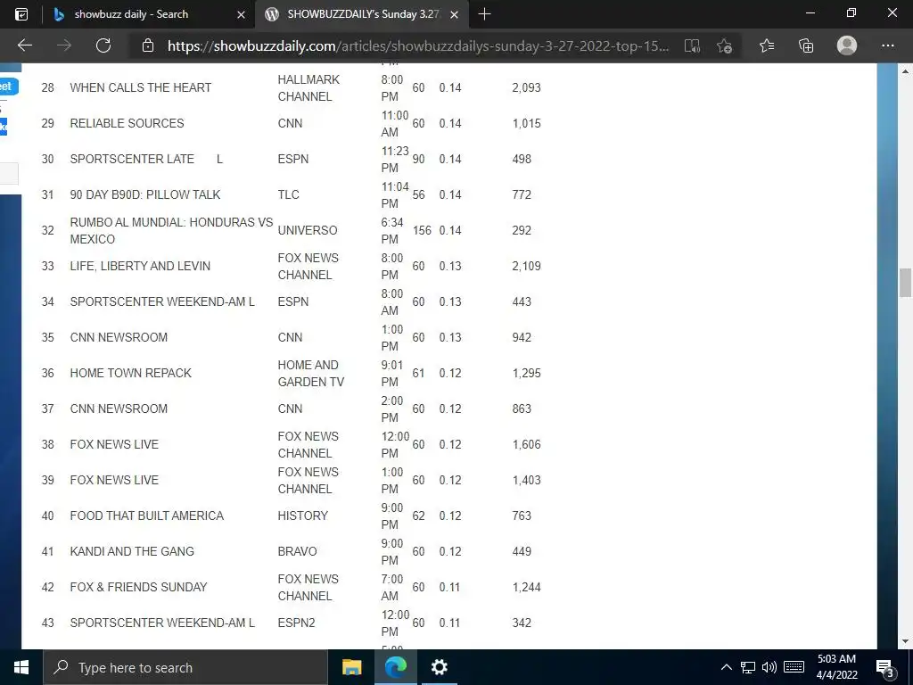Open the network status tray icon
The width and height of the screenshot is (913, 685).
coord(748,667)
